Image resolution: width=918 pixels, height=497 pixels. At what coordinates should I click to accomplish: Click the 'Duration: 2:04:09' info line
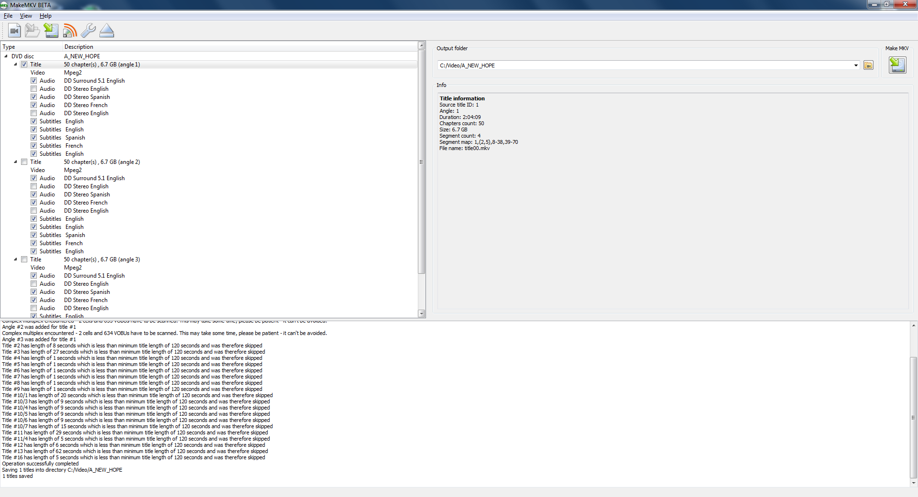(460, 117)
